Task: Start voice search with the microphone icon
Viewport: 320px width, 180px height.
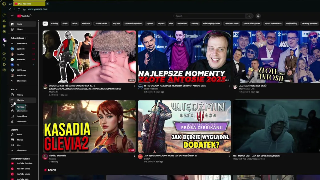Action: pos(258,16)
